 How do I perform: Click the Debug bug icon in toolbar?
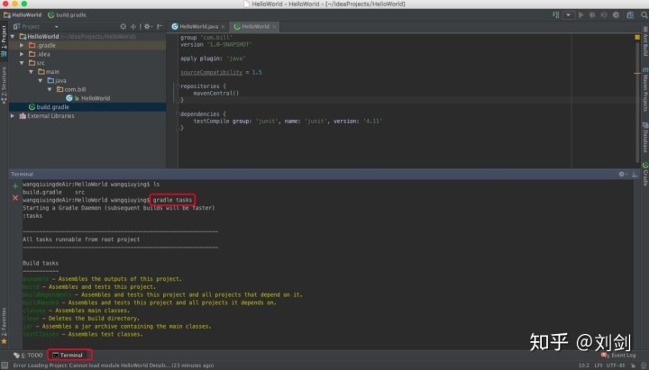coord(593,15)
